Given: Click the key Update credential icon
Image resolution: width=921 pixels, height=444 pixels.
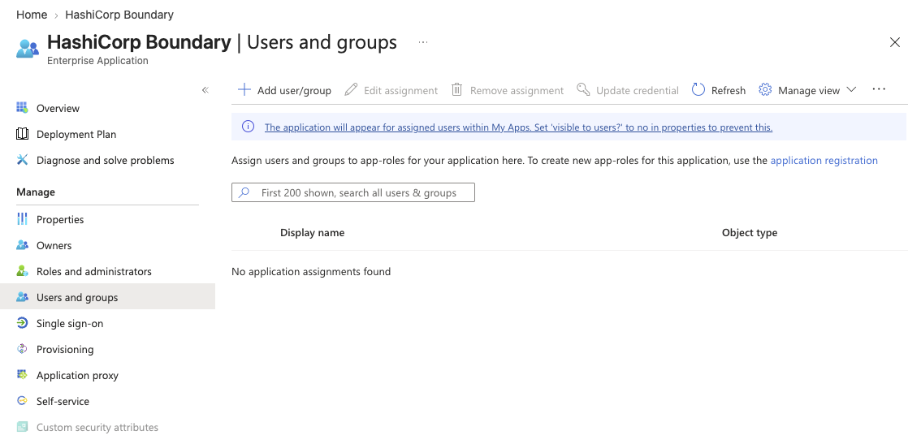Looking at the screenshot, I should tap(582, 90).
